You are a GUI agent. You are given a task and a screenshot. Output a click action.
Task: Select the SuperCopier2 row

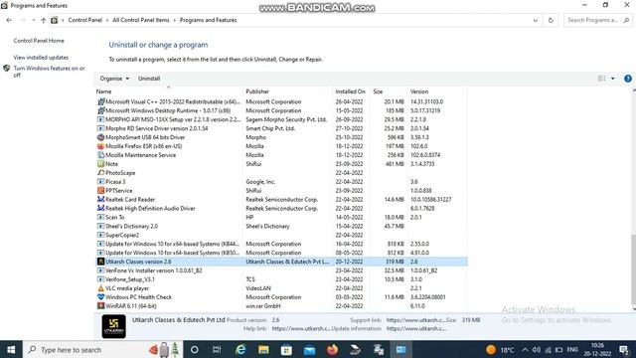tap(281, 235)
